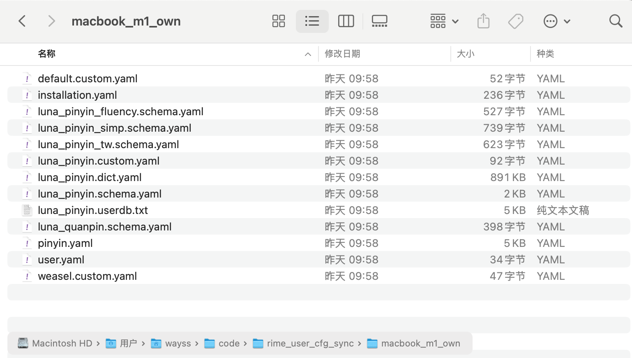This screenshot has width=632, height=358.
Task: Go forward with the chevron arrow
Action: pos(51,21)
